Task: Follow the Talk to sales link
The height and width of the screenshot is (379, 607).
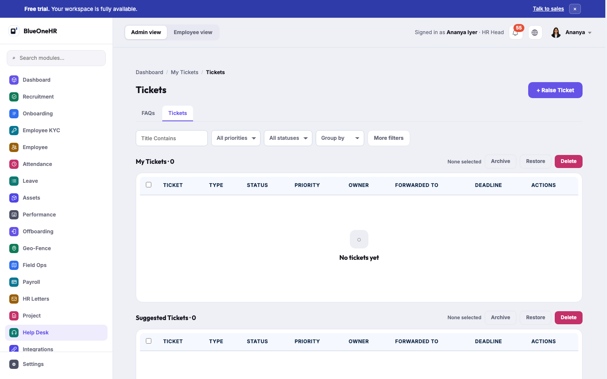Action: (x=548, y=9)
